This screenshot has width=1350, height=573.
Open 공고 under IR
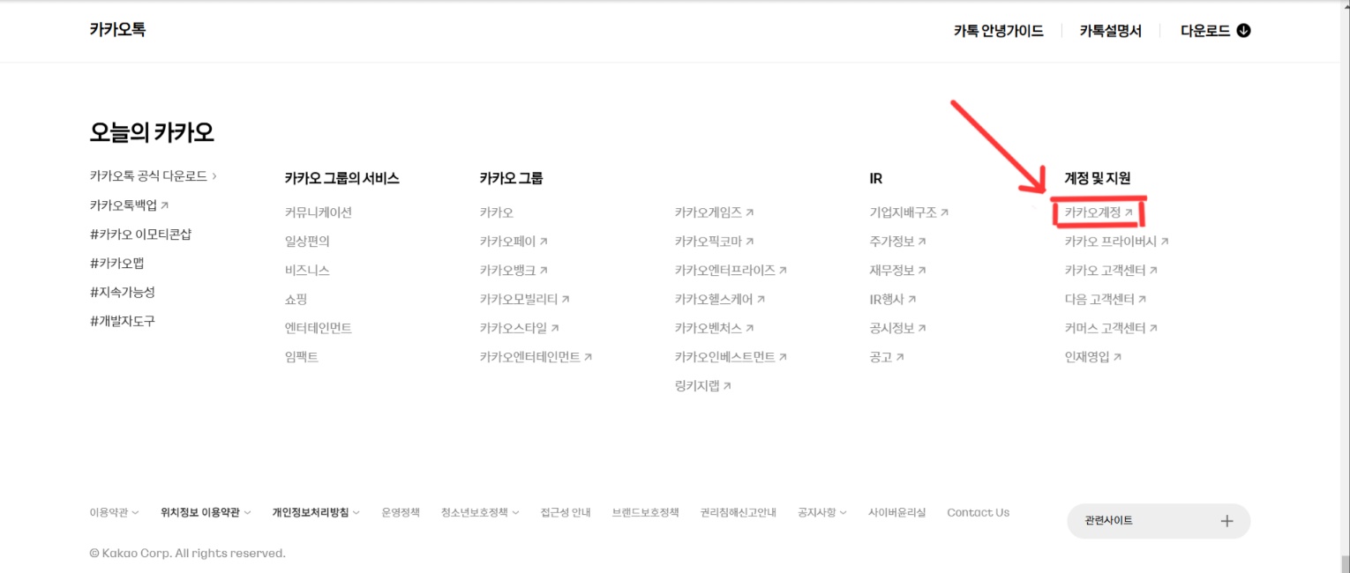coord(887,357)
